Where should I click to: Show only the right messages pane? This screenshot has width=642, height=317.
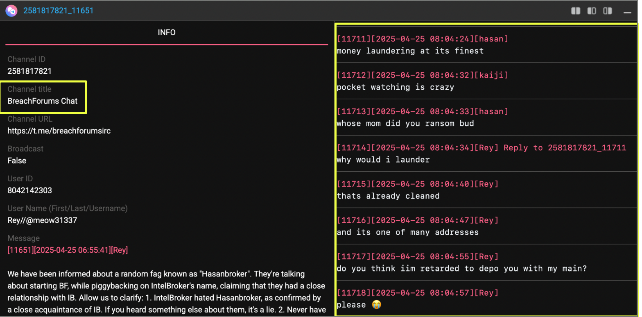[608, 11]
